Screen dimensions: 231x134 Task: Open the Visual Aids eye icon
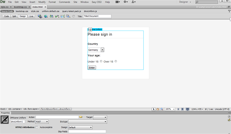[x=68, y=16]
